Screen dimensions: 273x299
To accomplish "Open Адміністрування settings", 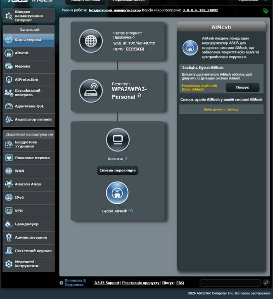I will [29, 238].
